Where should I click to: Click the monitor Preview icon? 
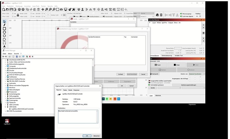pyautogui.click(x=66, y=10)
